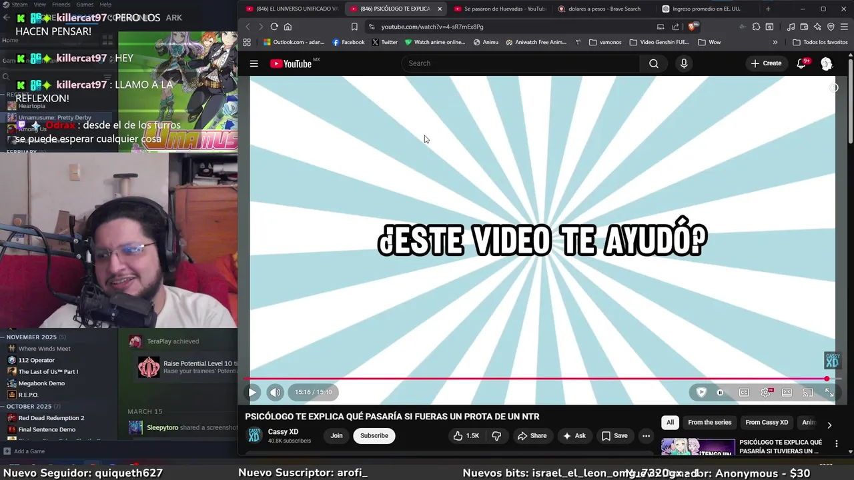Open the YouTube hamburger guide menu

[x=254, y=63]
